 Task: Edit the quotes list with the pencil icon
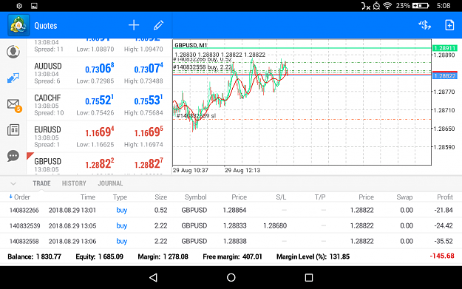click(x=158, y=25)
